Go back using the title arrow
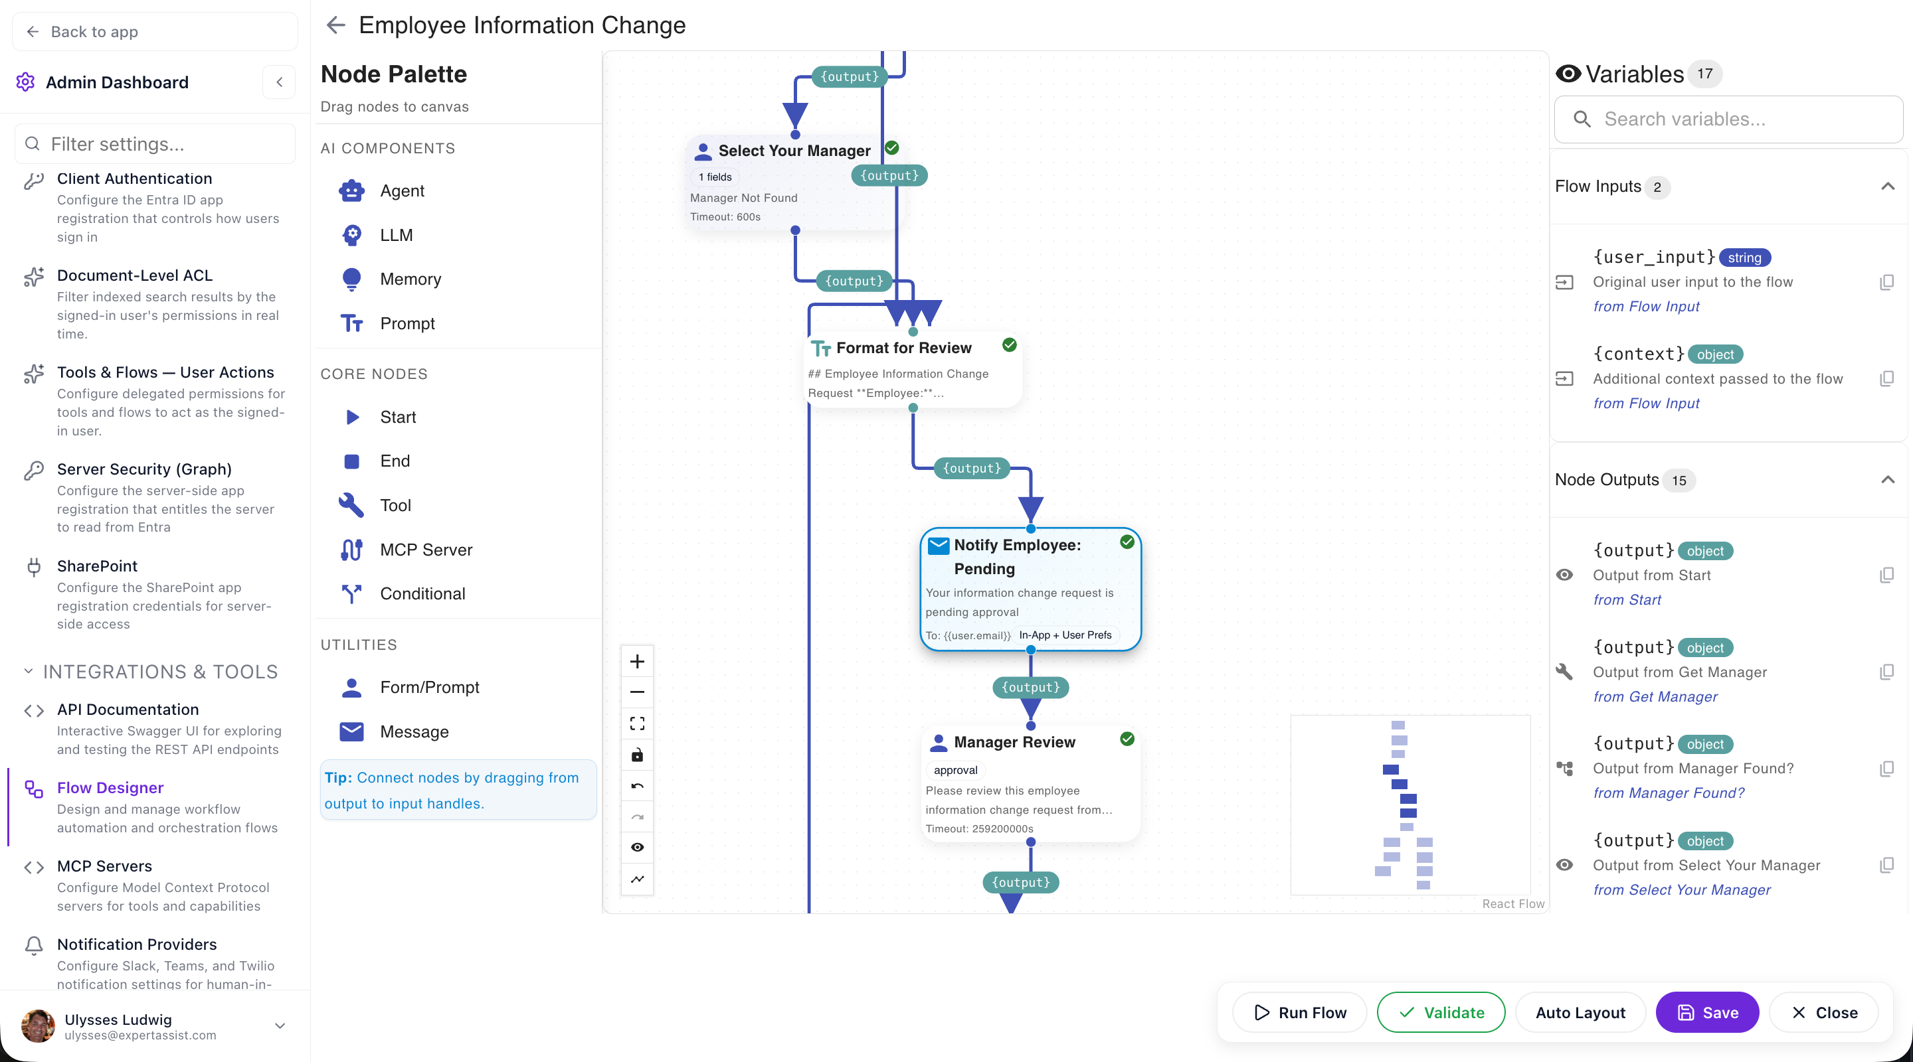This screenshot has height=1062, width=1913. [x=336, y=25]
